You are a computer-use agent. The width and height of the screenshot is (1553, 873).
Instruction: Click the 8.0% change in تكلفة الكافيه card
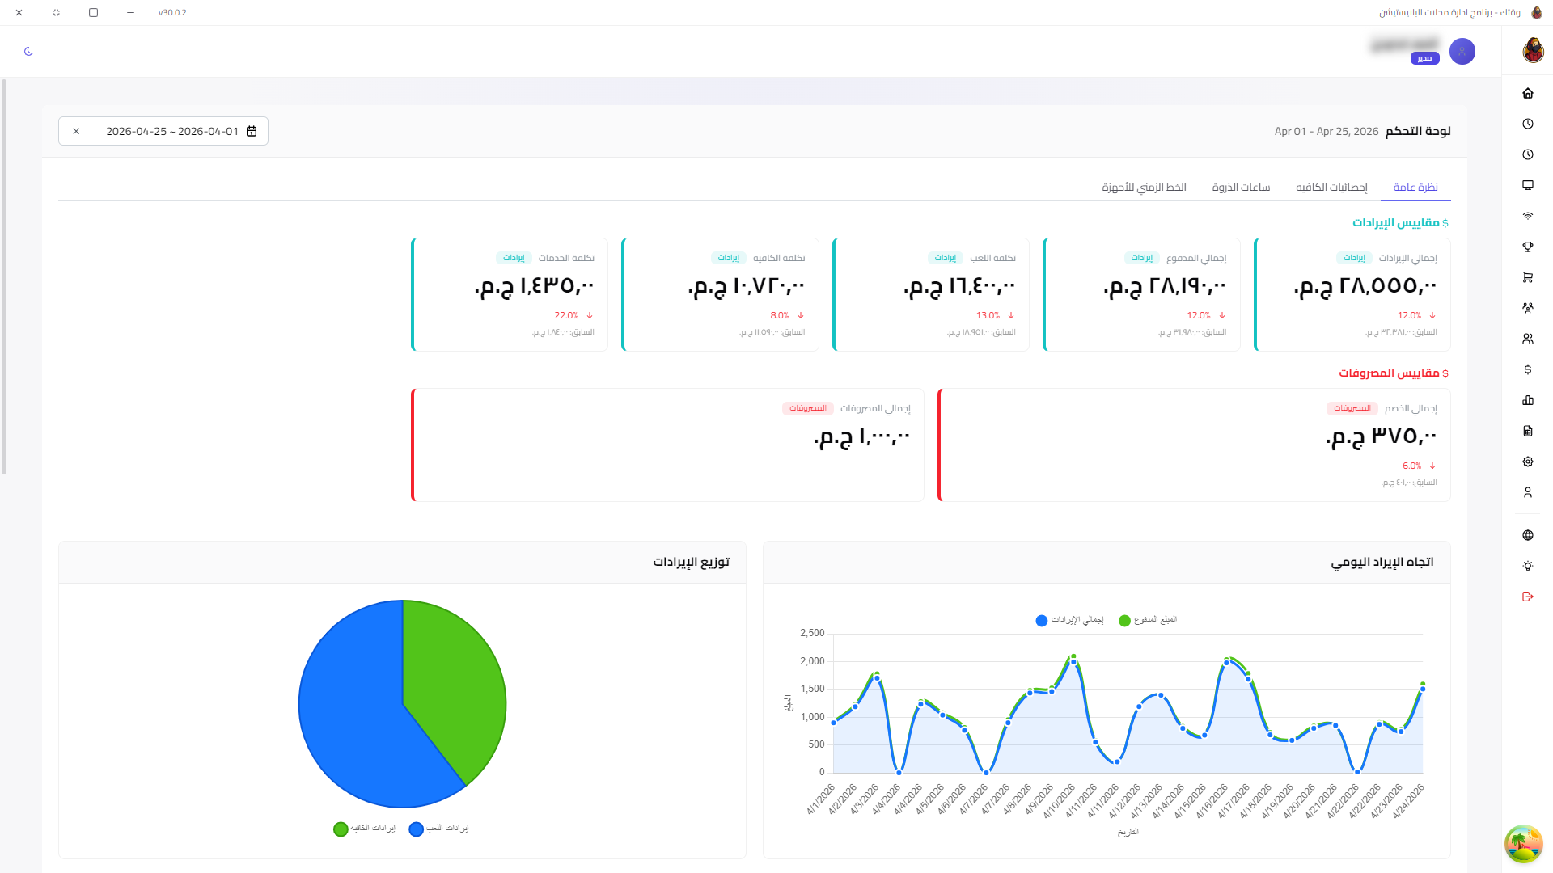780,316
